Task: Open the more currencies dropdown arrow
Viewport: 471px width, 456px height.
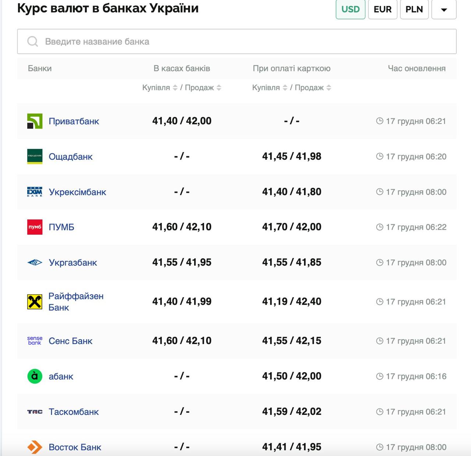Action: point(444,10)
